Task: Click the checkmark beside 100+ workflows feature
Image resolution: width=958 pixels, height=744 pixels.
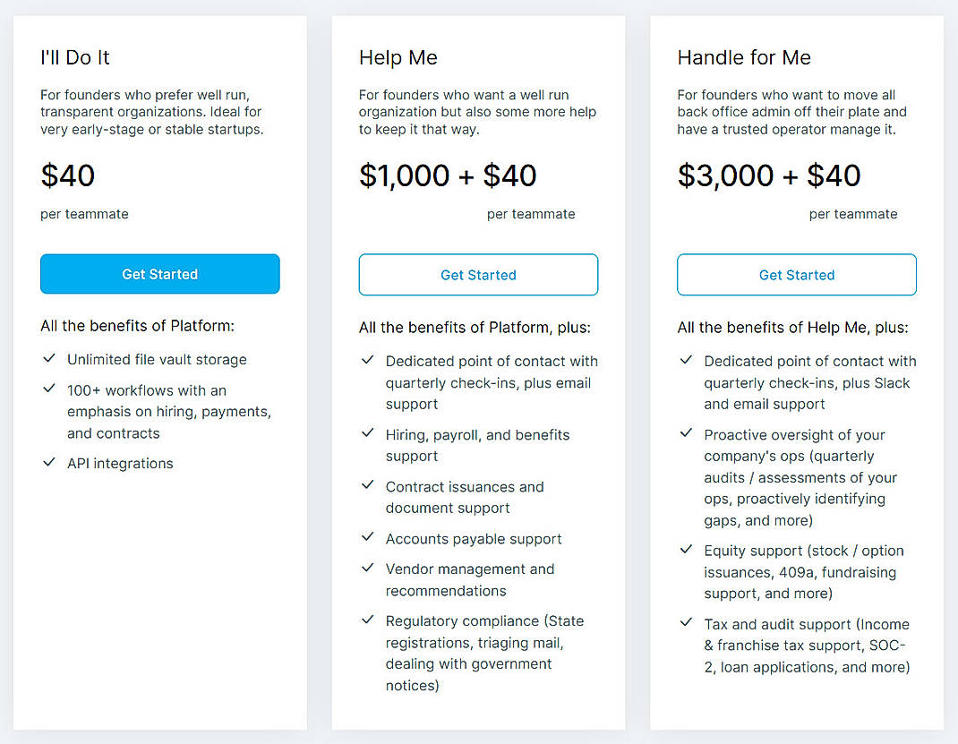Action: click(x=49, y=389)
